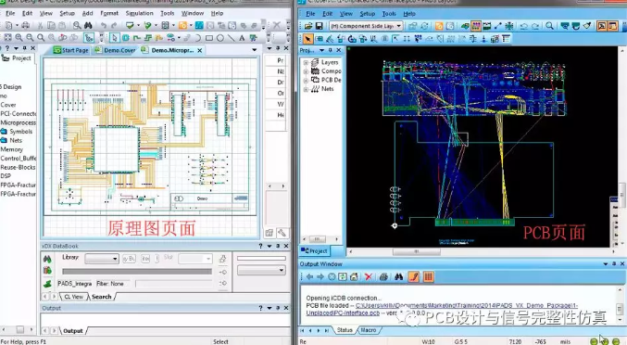The width and height of the screenshot is (627, 345).
Task: Switch to the Start Page tab
Action: (x=70, y=50)
